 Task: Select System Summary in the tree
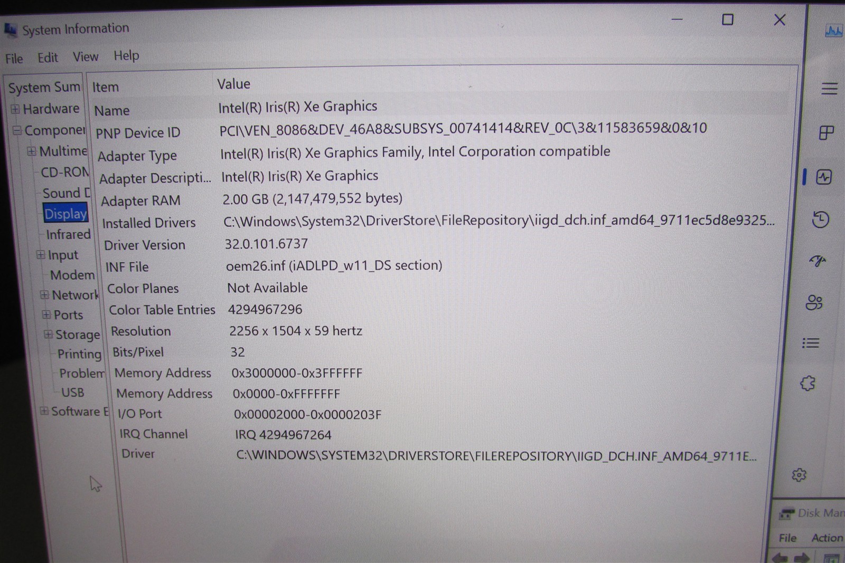click(44, 88)
